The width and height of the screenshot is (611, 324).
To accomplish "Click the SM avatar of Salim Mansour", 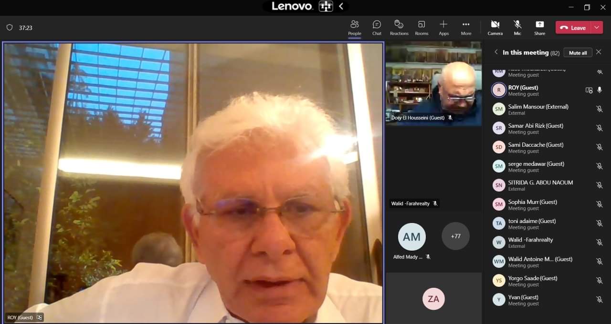I will (x=499, y=109).
